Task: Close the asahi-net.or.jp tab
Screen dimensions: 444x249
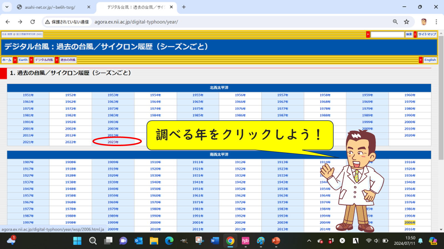Action: (89, 7)
